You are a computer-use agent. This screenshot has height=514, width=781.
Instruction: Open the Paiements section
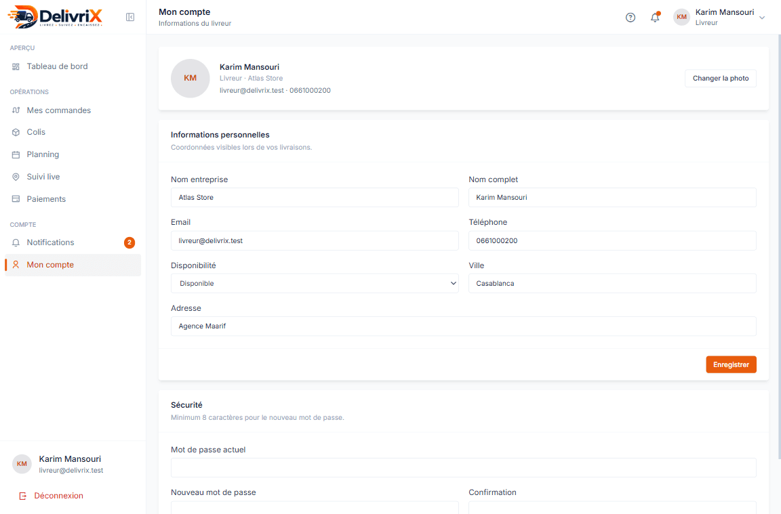(x=73, y=199)
